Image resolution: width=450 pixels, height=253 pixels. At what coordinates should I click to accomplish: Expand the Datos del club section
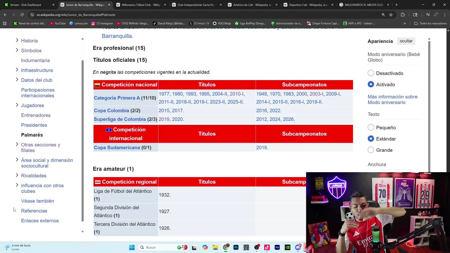tap(17, 80)
